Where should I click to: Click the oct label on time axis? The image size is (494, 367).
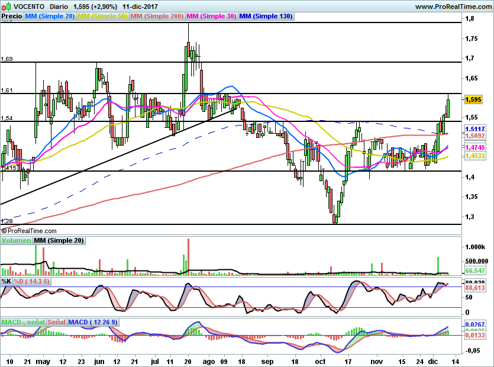pos(320,362)
